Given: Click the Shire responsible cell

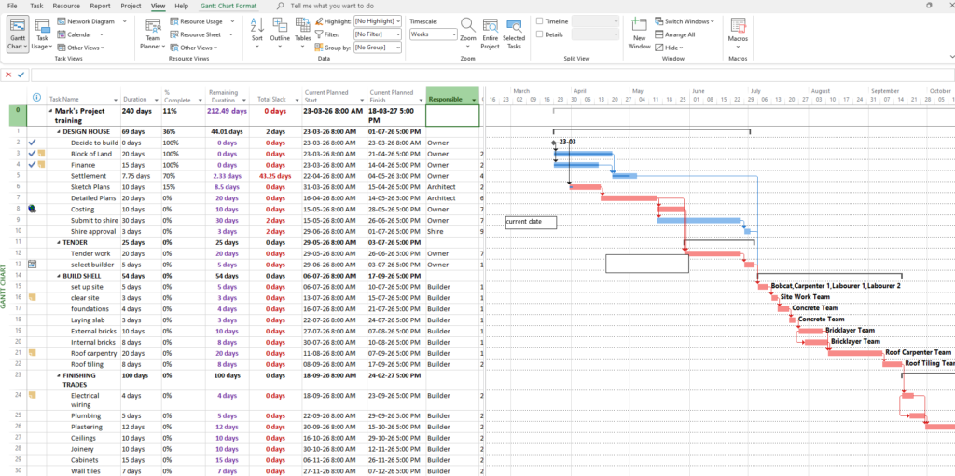Looking at the screenshot, I should pos(453,231).
